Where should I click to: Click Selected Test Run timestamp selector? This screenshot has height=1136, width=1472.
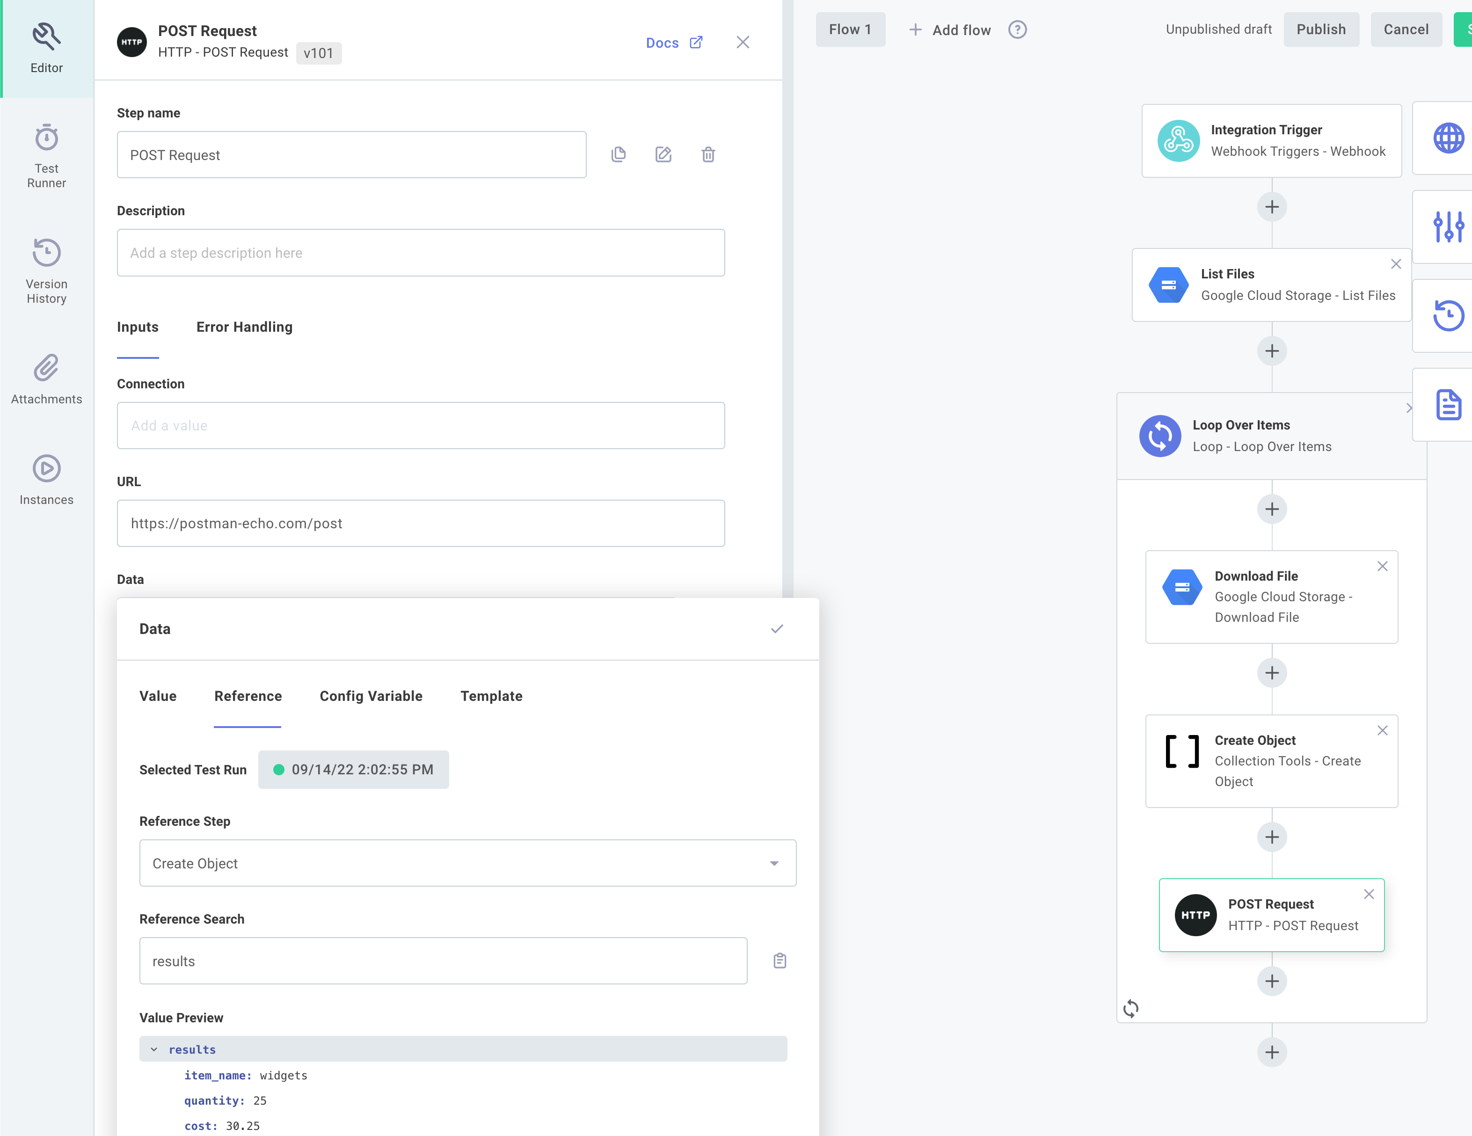click(353, 770)
